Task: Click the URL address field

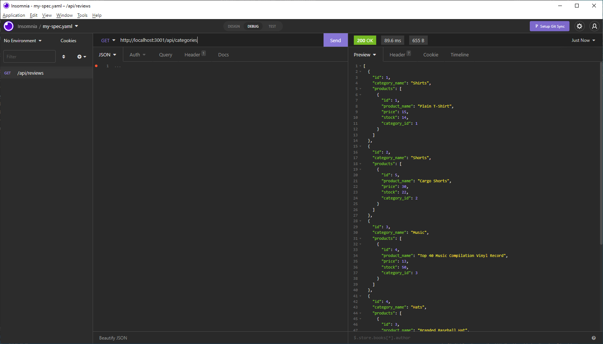Action: 220,40
